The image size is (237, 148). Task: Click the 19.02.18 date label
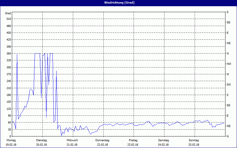[x=11, y=144]
